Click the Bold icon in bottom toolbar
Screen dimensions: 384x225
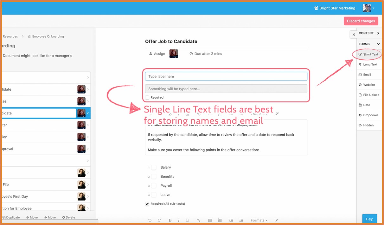pos(170,220)
